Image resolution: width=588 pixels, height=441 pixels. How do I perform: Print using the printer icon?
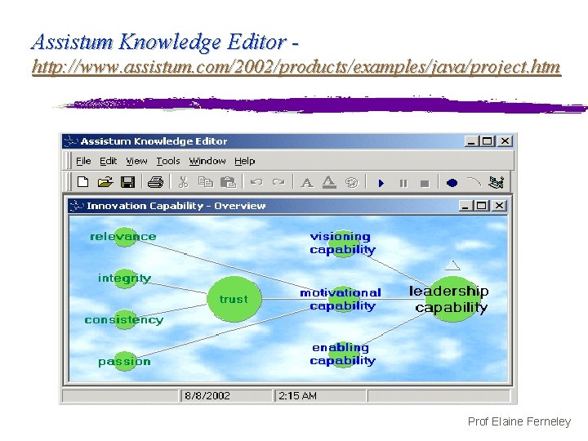tap(155, 182)
